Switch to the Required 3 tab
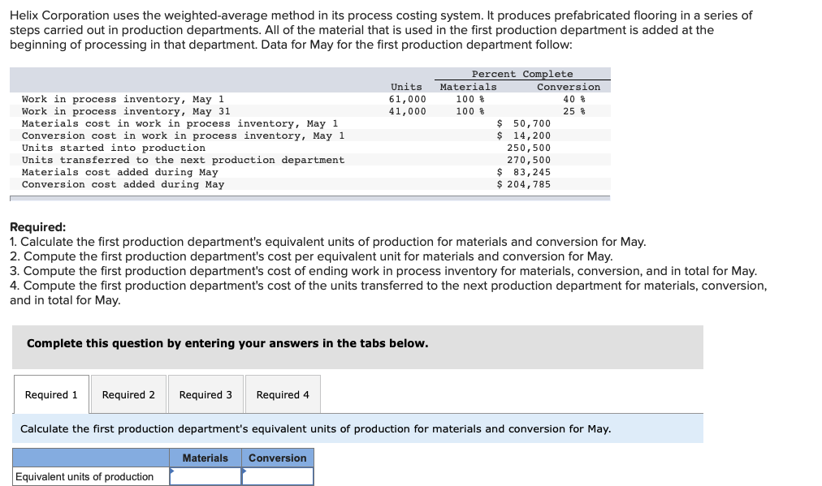Viewport: 822px width, 486px height. tap(205, 394)
